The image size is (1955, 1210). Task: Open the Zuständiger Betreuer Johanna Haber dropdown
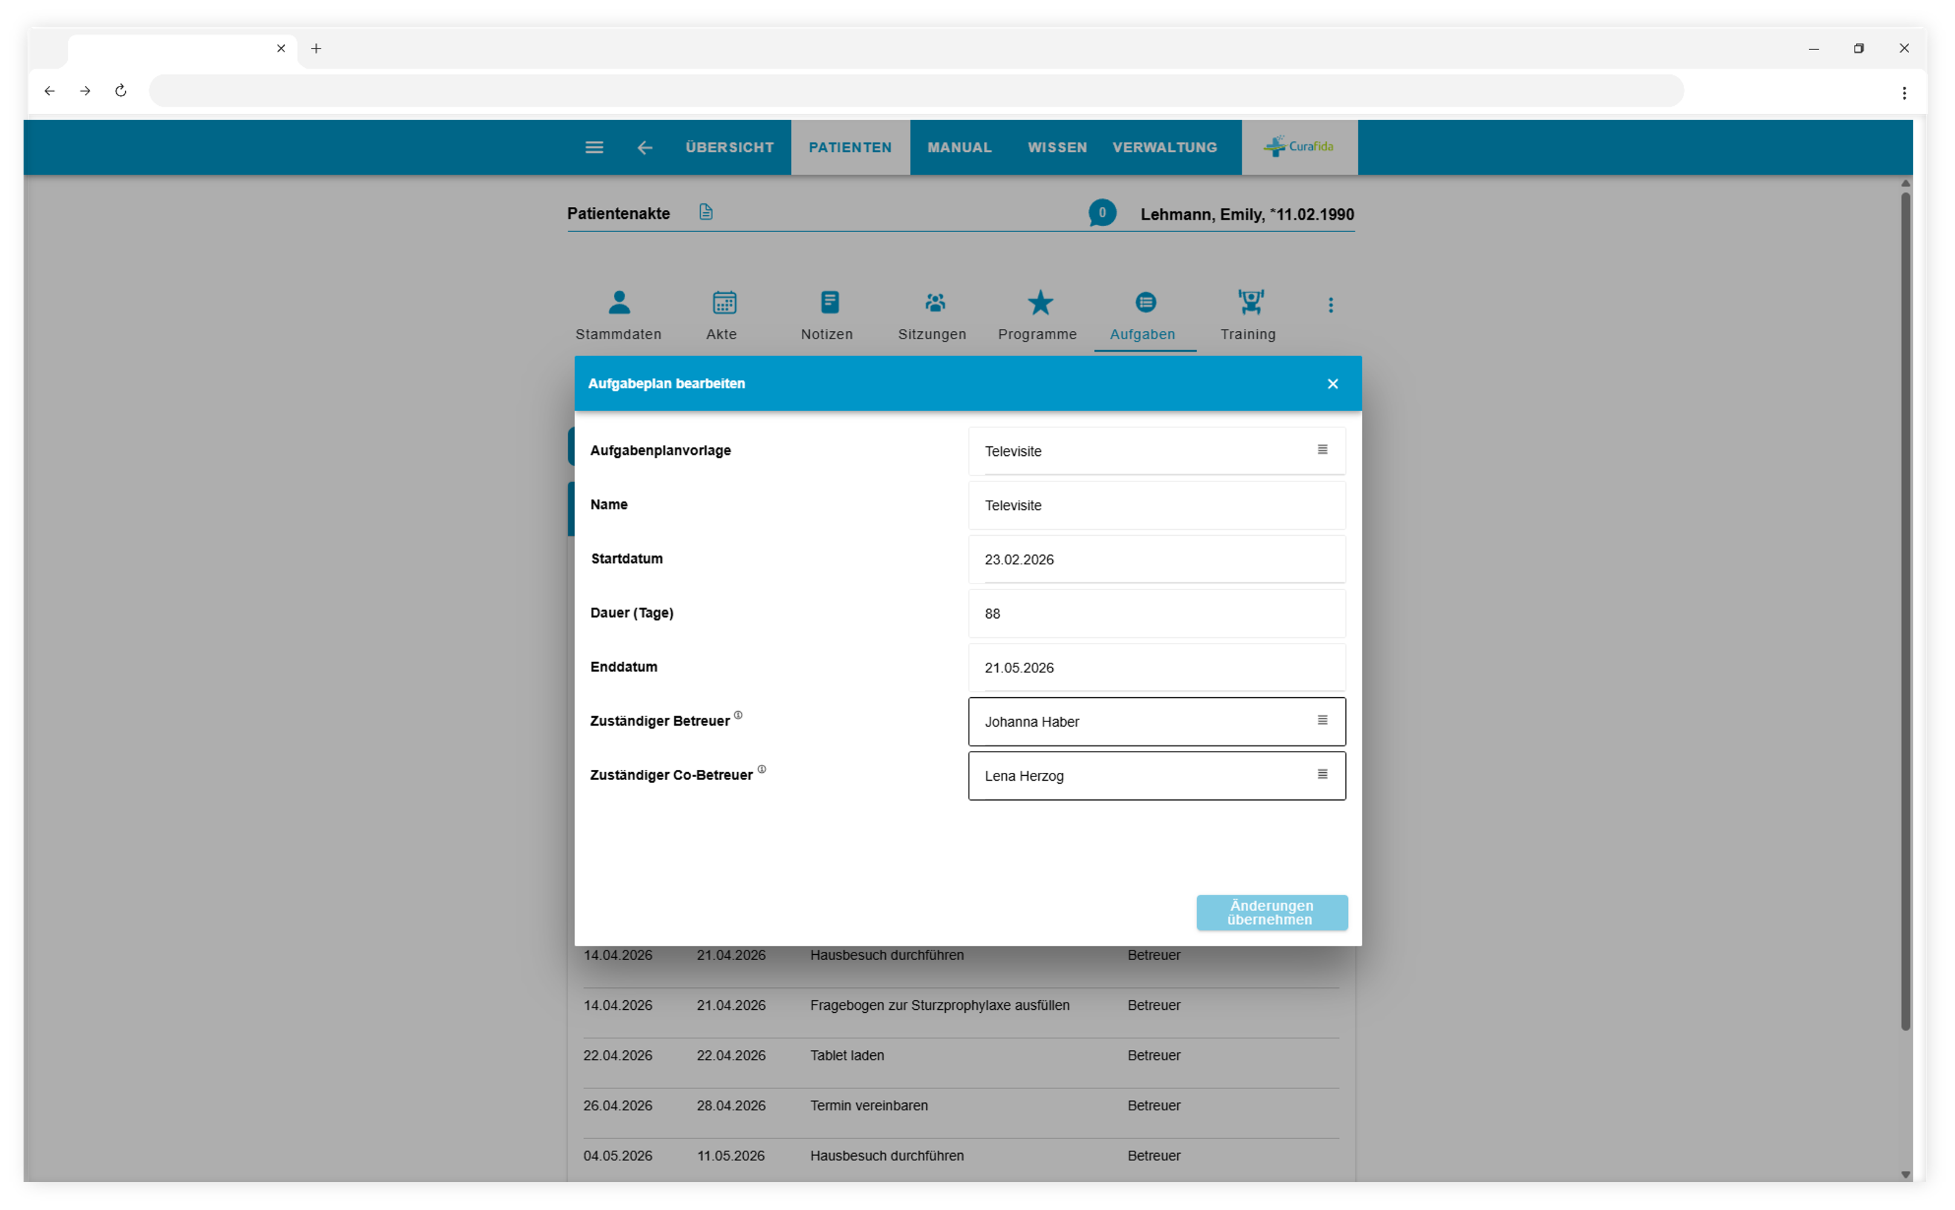tap(1156, 721)
